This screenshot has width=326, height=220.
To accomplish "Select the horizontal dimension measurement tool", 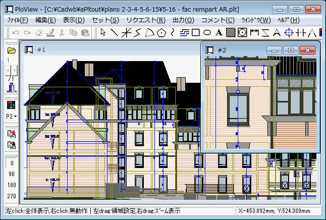I will [x=254, y=33].
